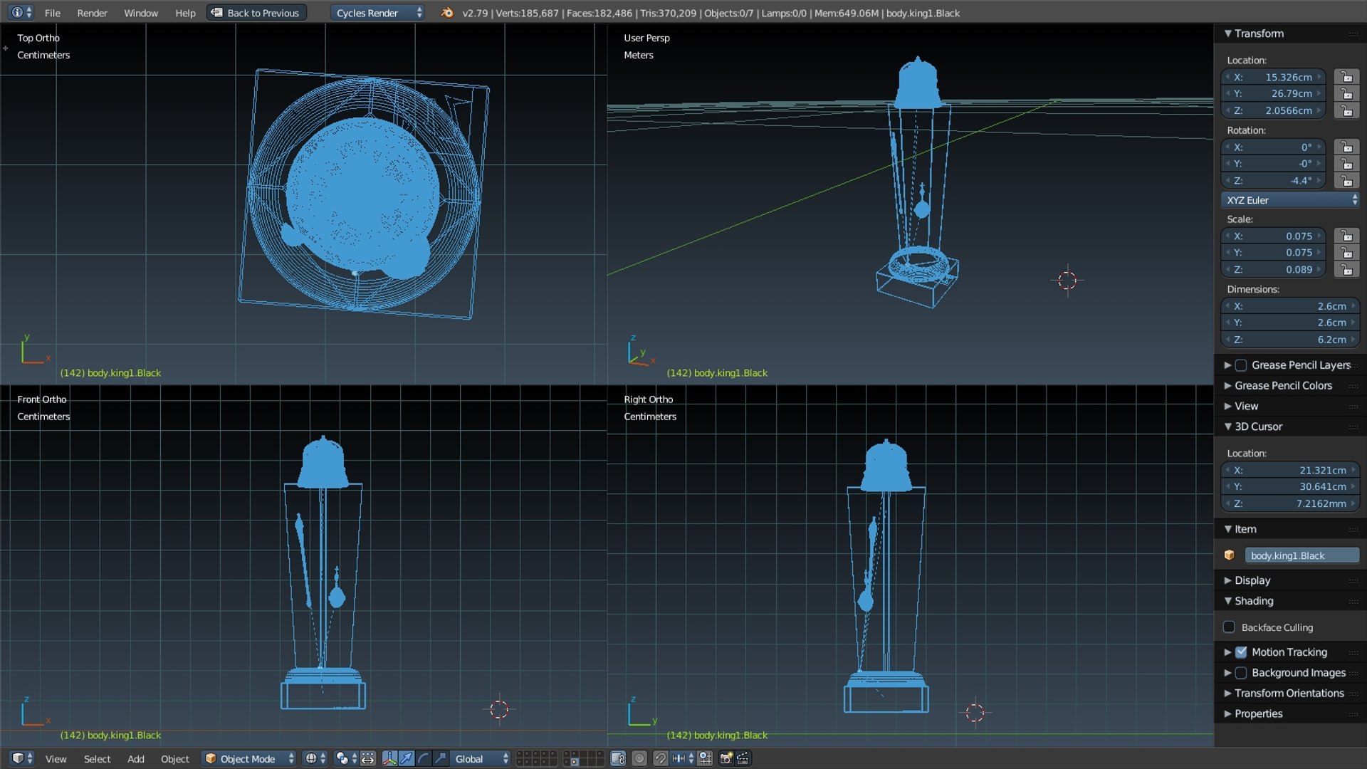Open pivot point selector
This screenshot has height=769, width=1367.
click(x=345, y=758)
